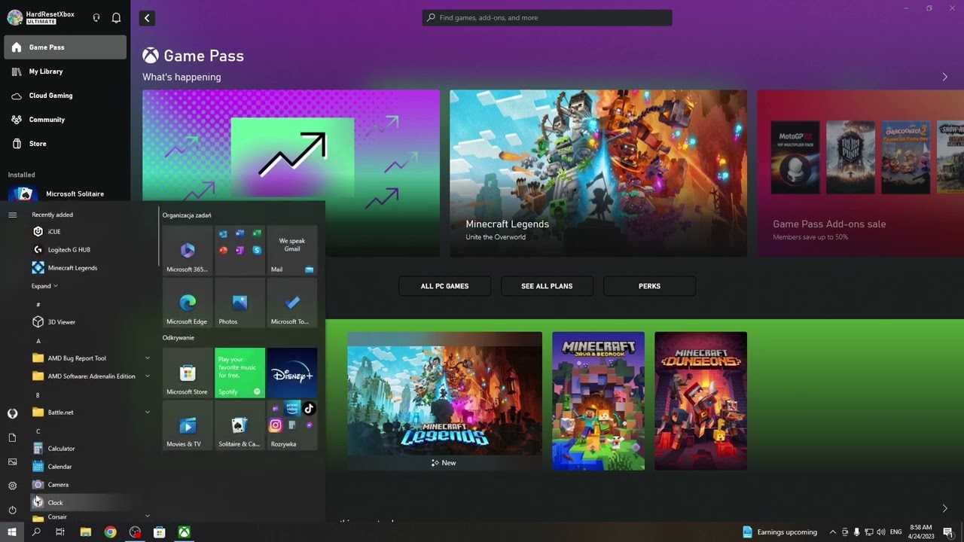Open Start menu Power options
Viewport: 964px width, 542px height.
(x=12, y=510)
